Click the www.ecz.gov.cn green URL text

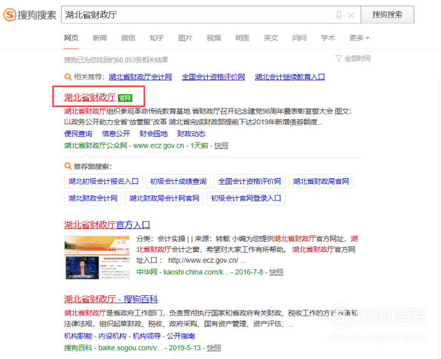[158, 146]
